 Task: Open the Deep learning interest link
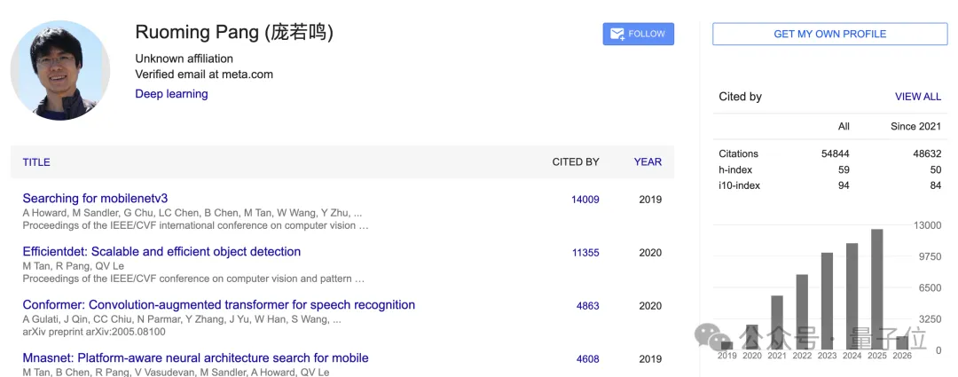click(x=171, y=94)
